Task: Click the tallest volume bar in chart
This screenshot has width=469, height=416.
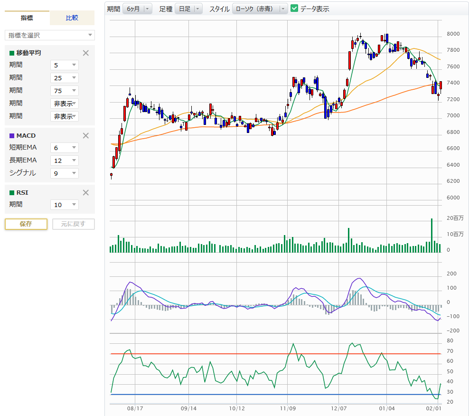Action: tap(431, 236)
